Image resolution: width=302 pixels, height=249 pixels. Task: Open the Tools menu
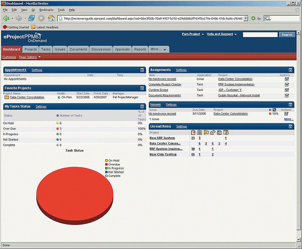[61, 10]
